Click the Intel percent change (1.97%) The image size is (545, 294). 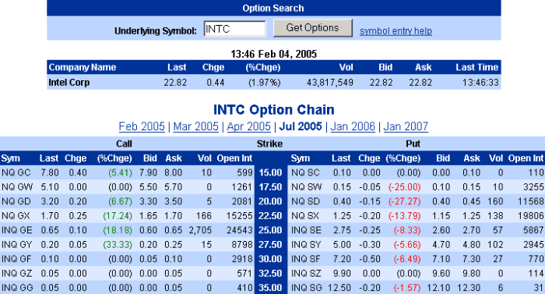coord(265,83)
